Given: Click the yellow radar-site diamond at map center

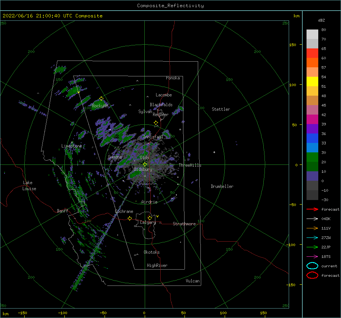Looking at the screenshot, I should [x=145, y=164].
